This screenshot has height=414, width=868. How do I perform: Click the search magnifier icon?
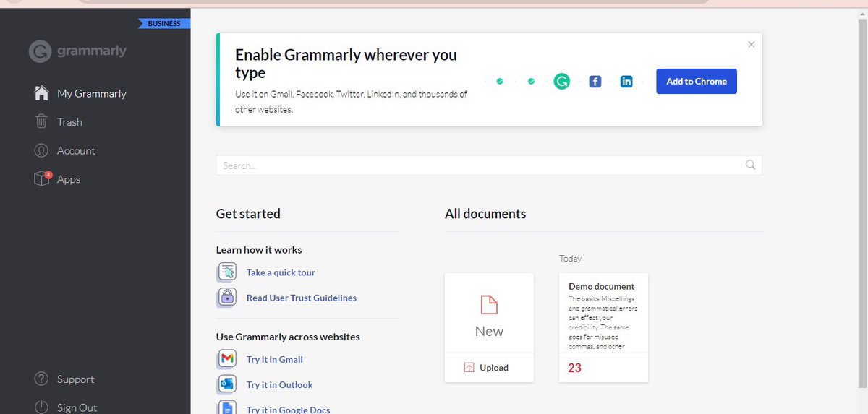751,165
